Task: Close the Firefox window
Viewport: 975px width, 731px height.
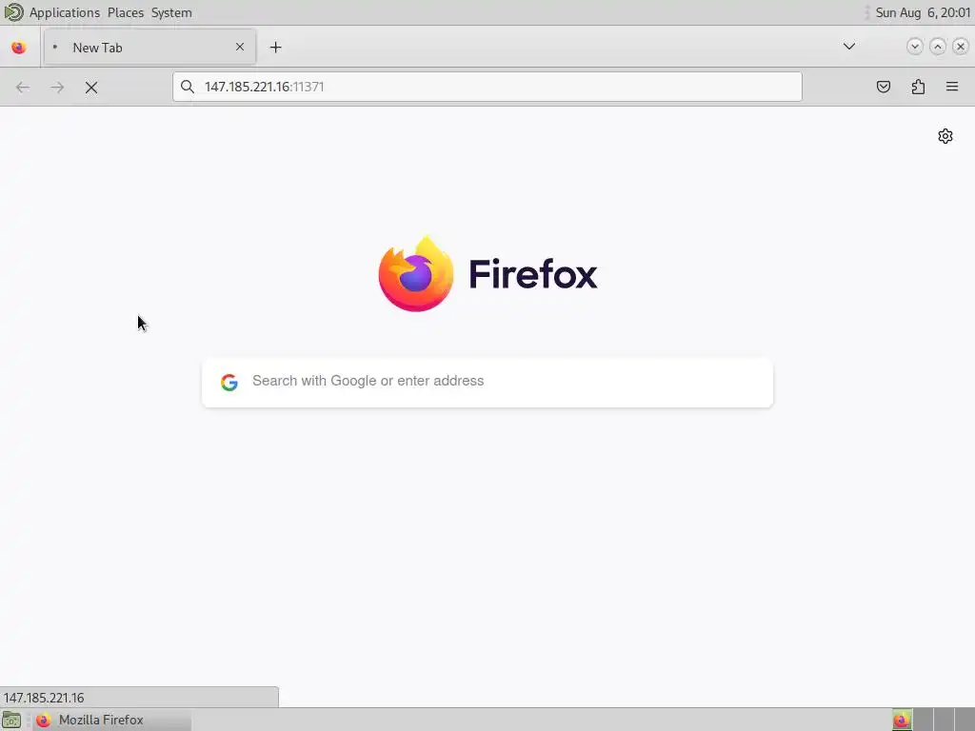Action: tap(961, 47)
